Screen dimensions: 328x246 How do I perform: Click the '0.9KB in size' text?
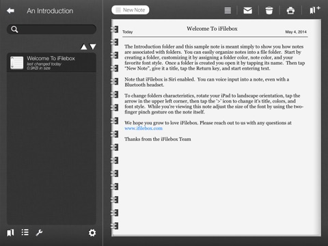[x=38, y=68]
